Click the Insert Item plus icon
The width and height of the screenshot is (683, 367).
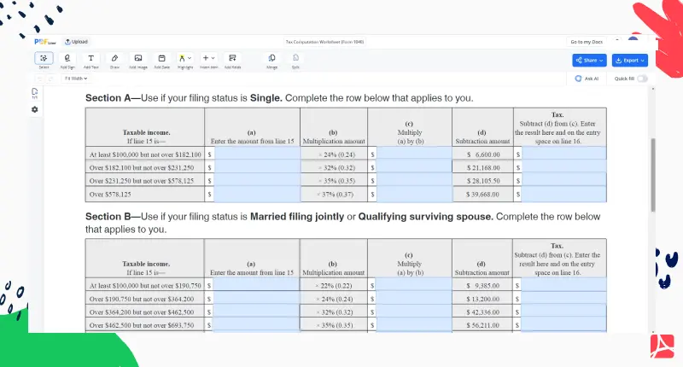pos(206,57)
